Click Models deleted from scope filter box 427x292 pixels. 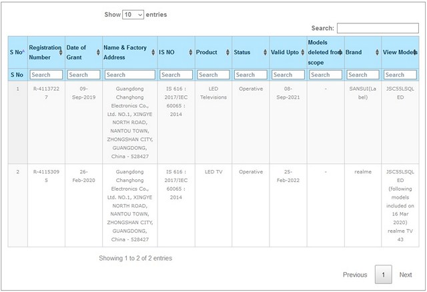click(x=326, y=75)
